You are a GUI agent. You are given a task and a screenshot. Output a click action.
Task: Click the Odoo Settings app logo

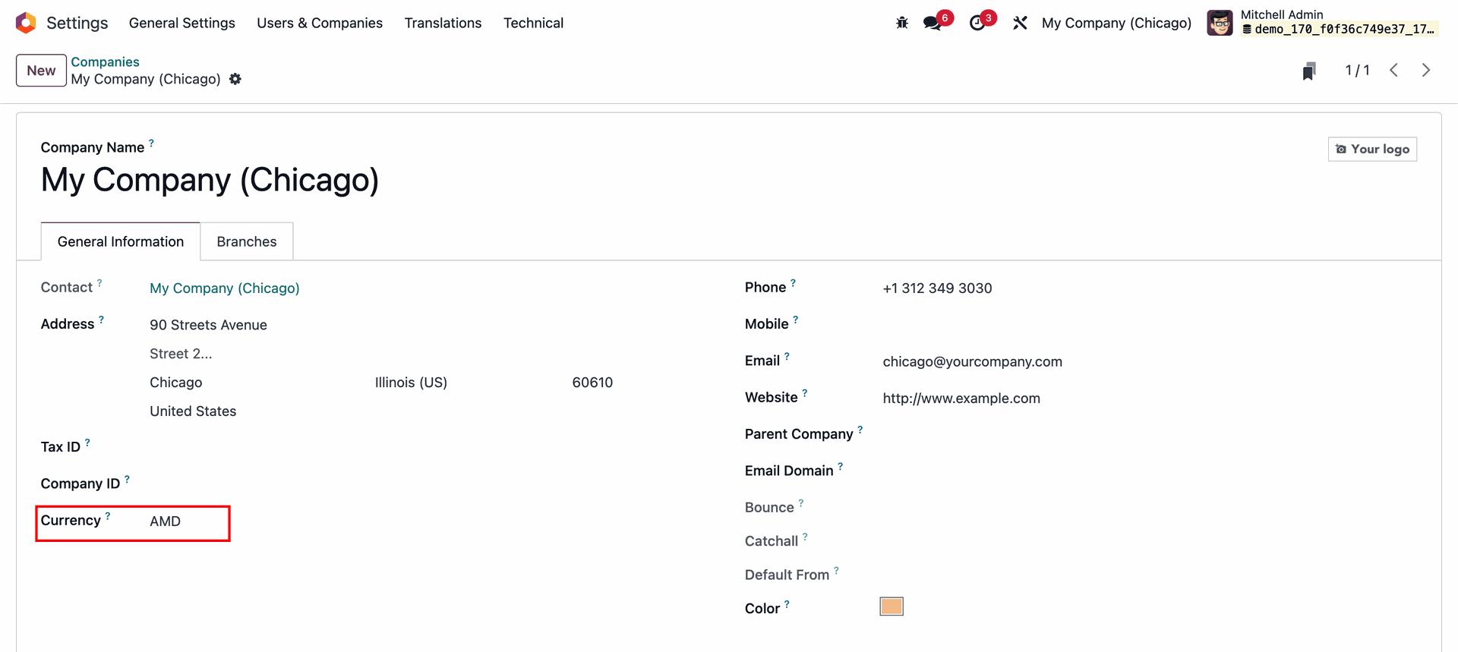[x=26, y=23]
